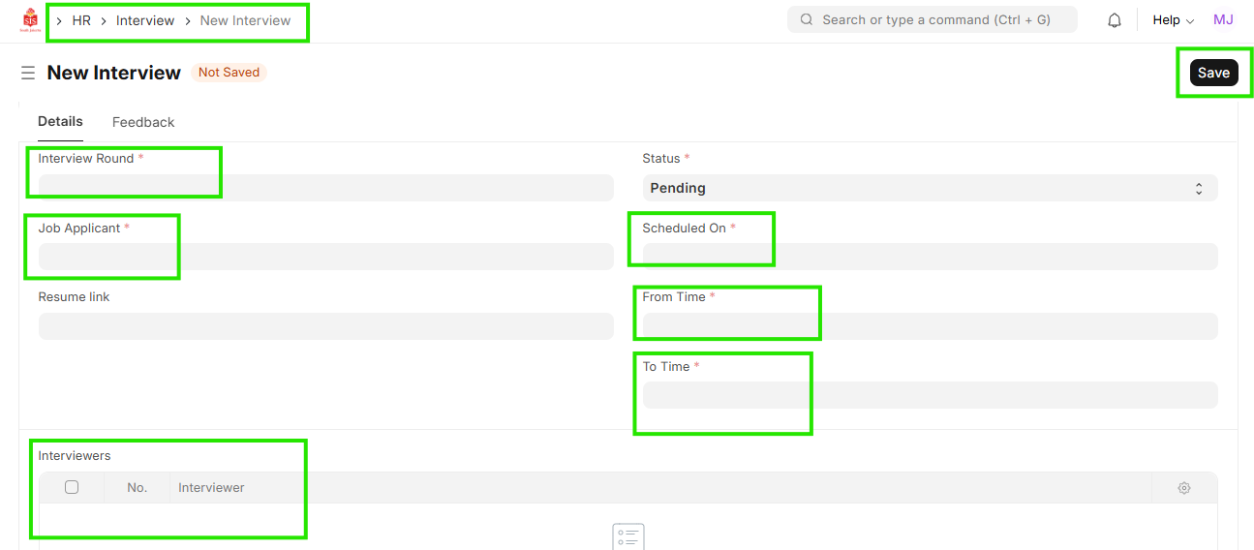This screenshot has height=550, width=1254.
Task: Save the new interview
Action: tap(1213, 73)
